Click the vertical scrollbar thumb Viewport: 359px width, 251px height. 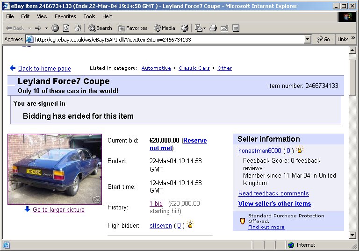(x=352, y=78)
